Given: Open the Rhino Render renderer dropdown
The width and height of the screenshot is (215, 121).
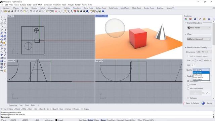Looking at the screenshot, I should tap(199, 28).
